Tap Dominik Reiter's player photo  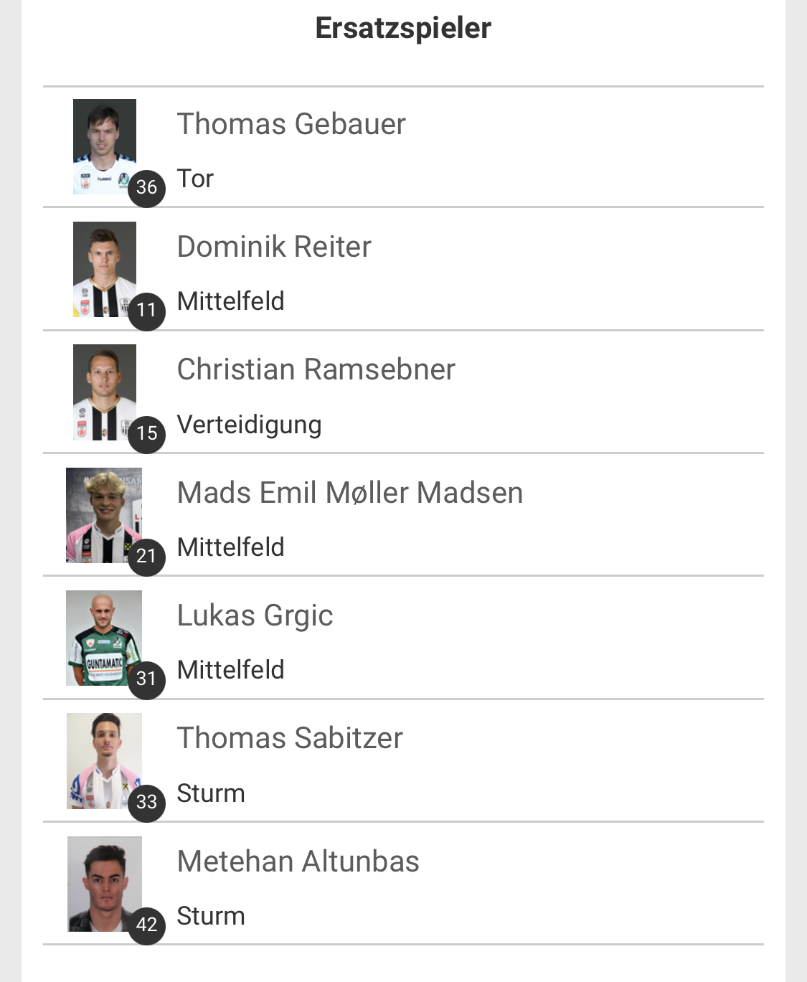point(105,269)
